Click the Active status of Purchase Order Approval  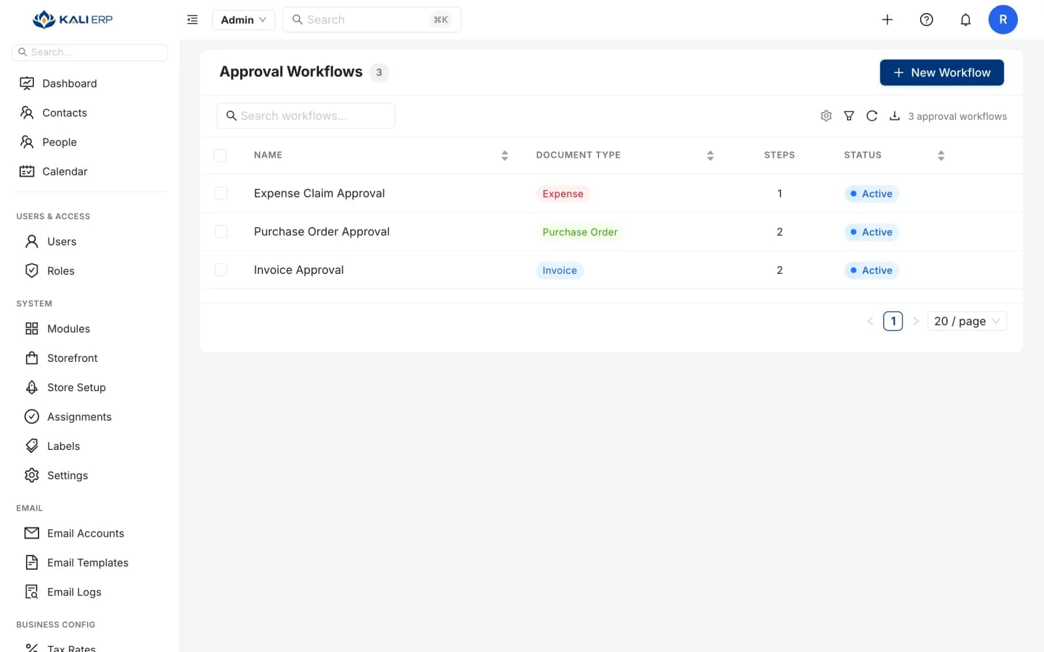coord(872,232)
